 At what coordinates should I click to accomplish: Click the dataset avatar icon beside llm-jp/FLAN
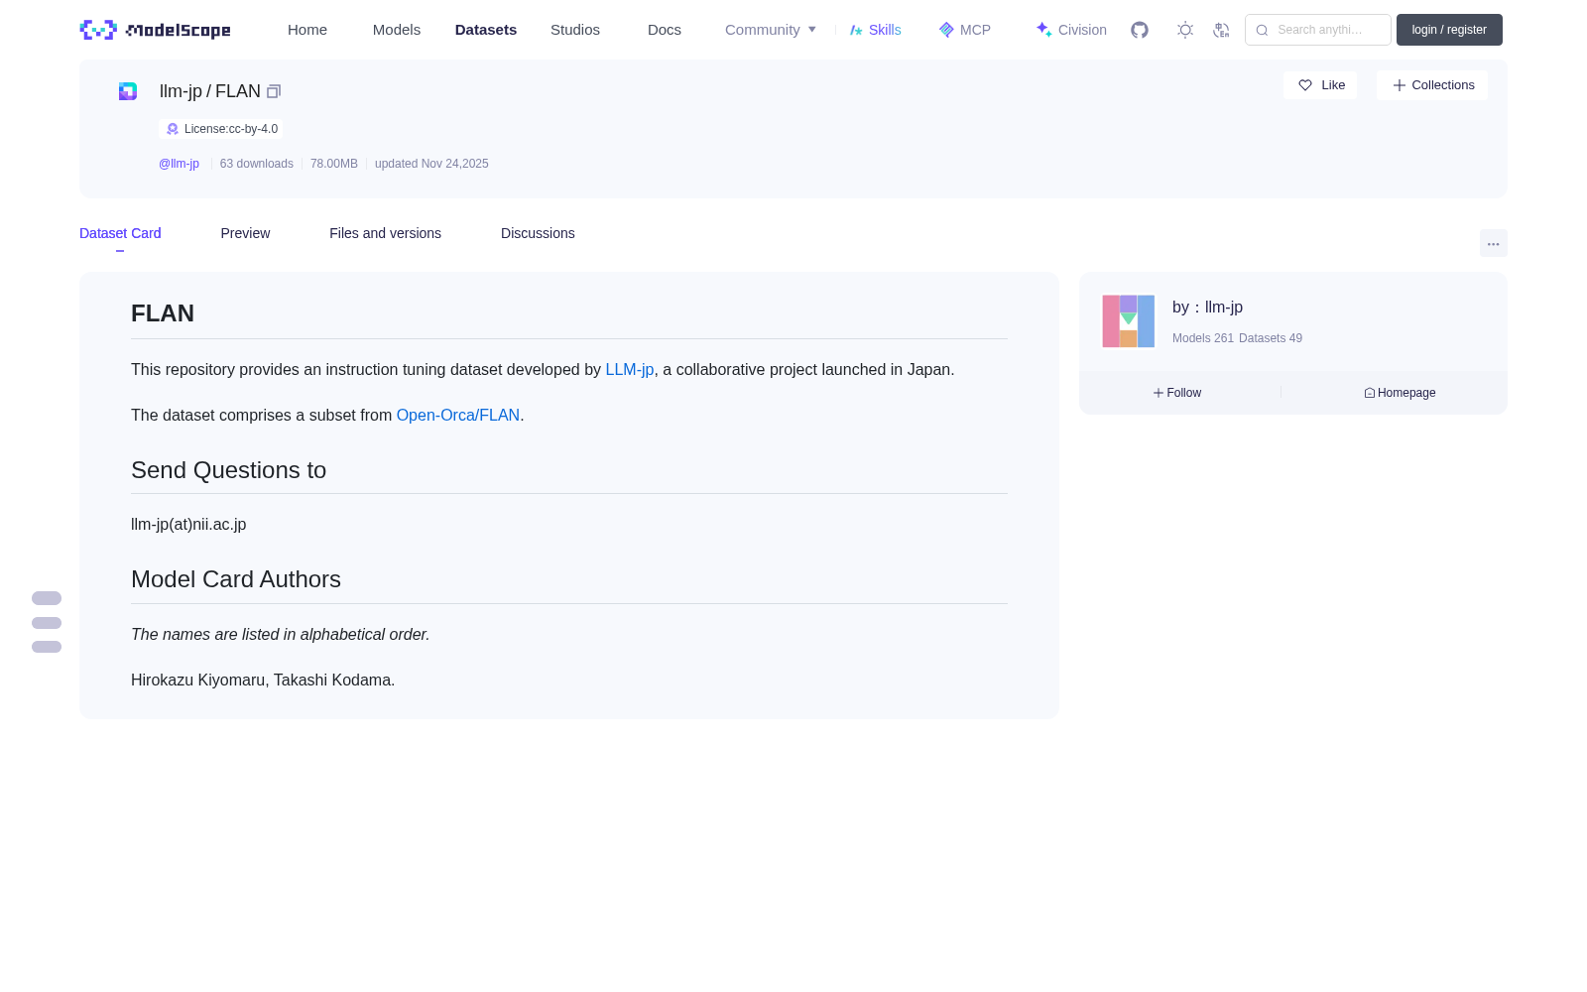128,91
